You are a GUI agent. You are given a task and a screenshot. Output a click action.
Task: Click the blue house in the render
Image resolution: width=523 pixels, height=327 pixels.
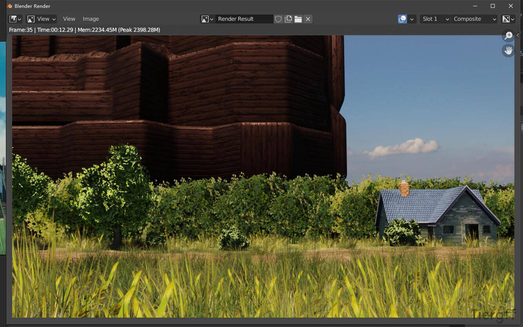[x=437, y=214]
